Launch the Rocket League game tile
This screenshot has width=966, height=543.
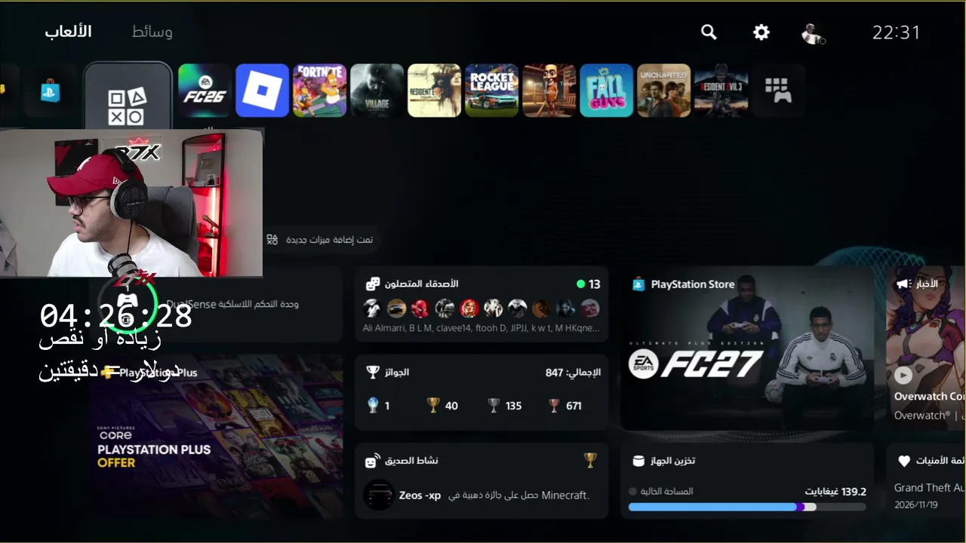coord(491,90)
